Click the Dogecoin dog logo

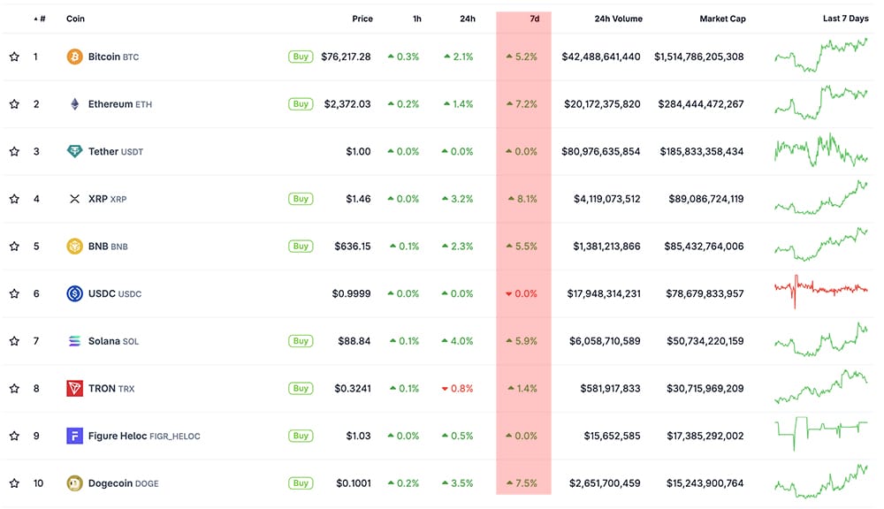(x=74, y=482)
